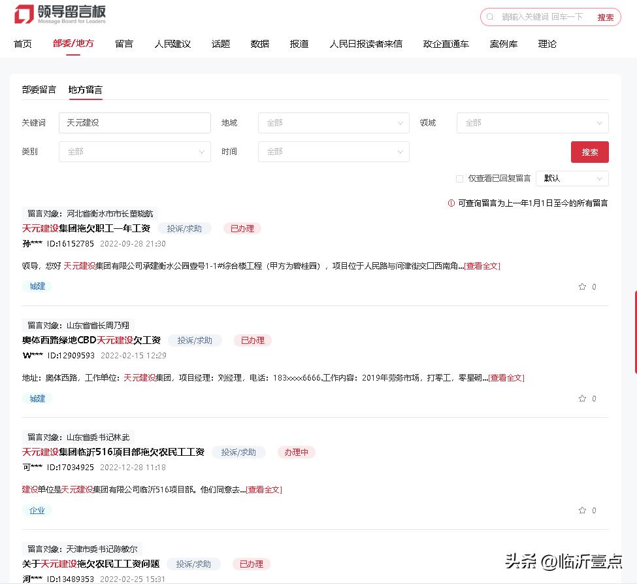Screen dimensions: 637x584
Task: Star the 临沂516项目部拖欠农民工工资 message
Action: [582, 510]
